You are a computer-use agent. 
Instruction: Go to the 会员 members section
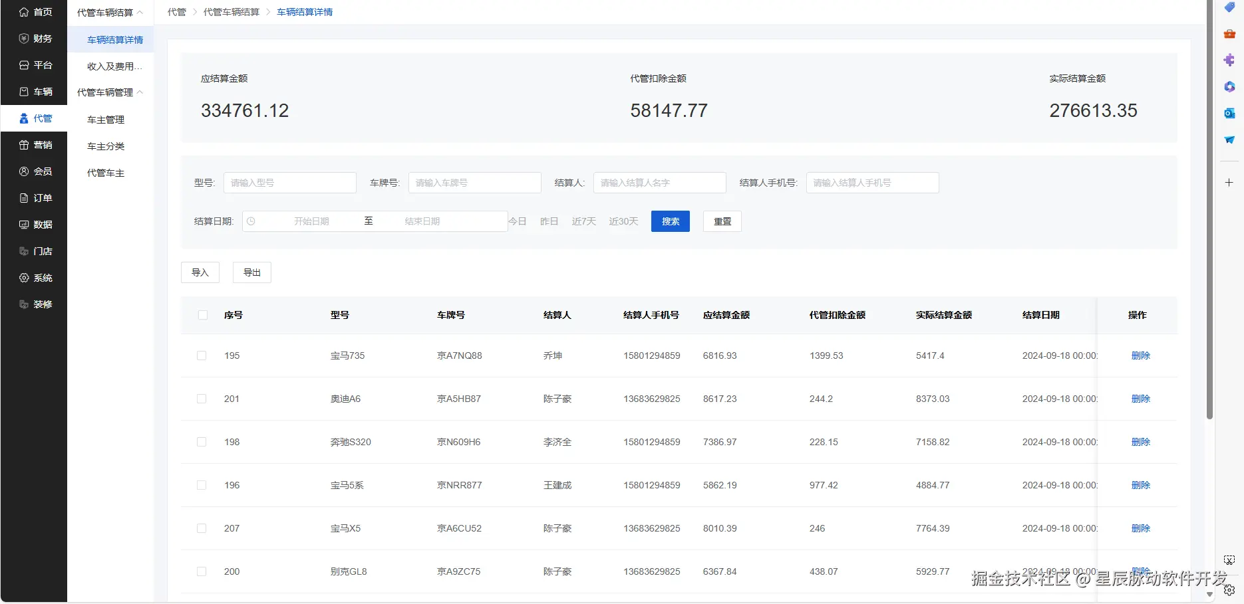[x=34, y=171]
